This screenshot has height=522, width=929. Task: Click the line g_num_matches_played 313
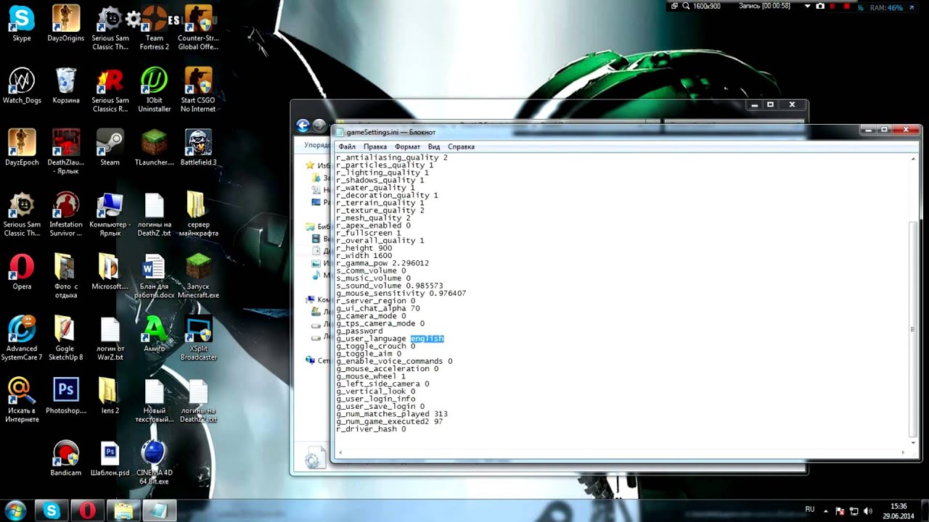coord(392,414)
